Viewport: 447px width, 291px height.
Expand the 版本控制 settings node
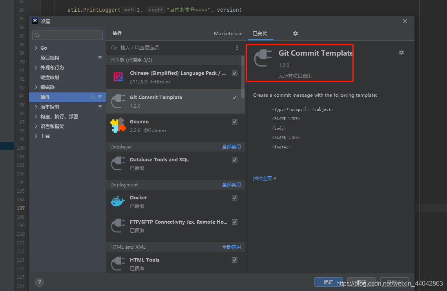(x=36, y=107)
